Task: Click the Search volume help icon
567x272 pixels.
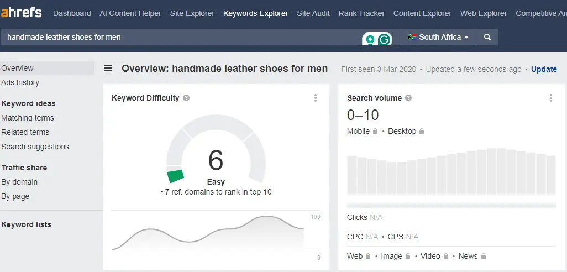Action: tap(408, 98)
